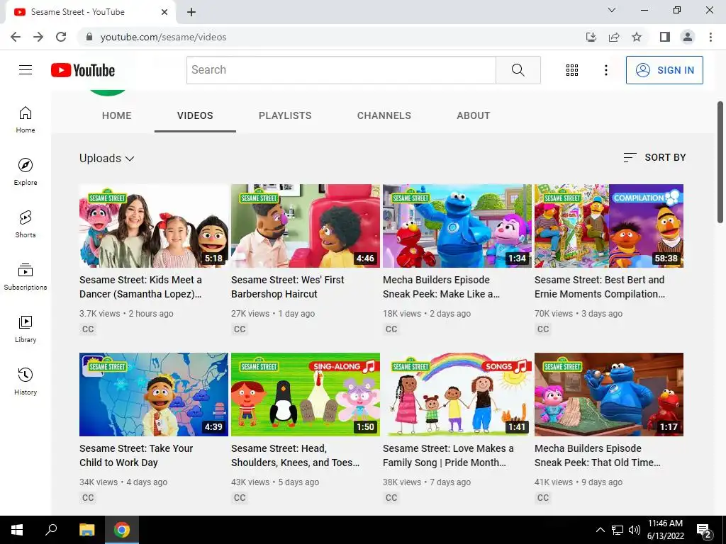Open the About tab
This screenshot has height=544, width=726.
pos(473,115)
